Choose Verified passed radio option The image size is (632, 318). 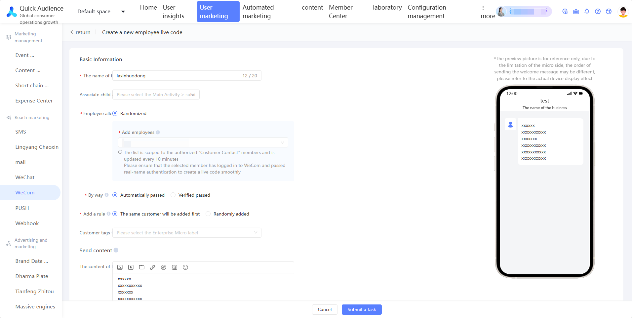click(173, 195)
